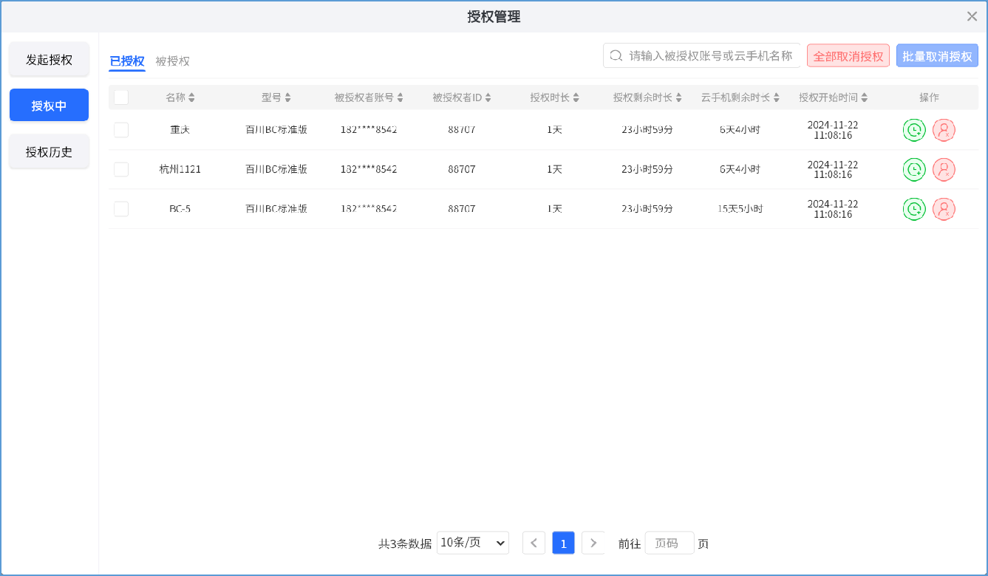Click the magnifier search icon
The height and width of the screenshot is (576, 988).
(x=616, y=56)
